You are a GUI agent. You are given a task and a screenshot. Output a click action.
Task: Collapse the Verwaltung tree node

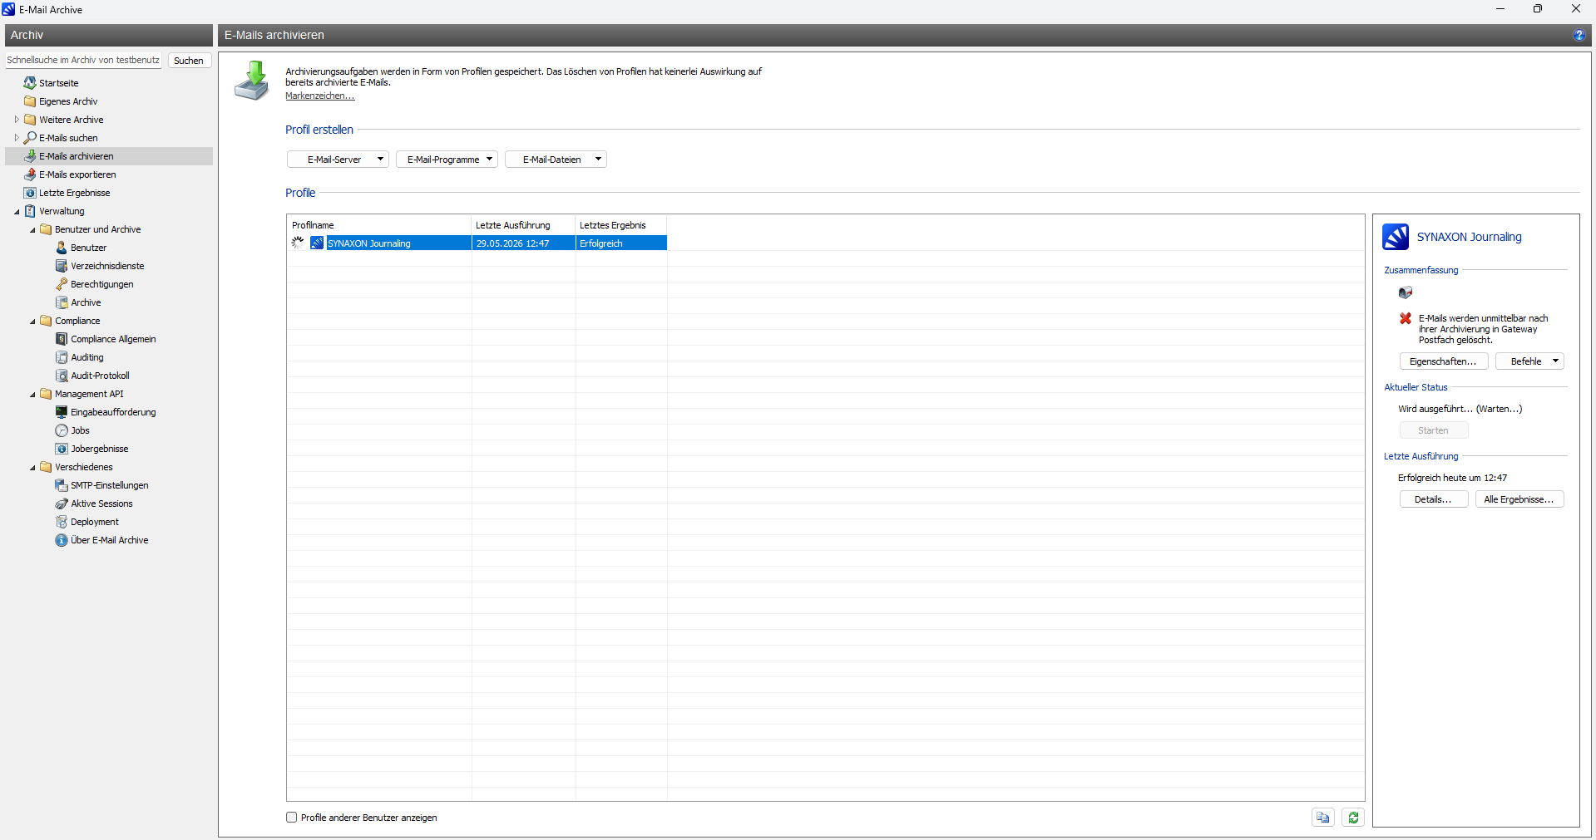(x=17, y=211)
